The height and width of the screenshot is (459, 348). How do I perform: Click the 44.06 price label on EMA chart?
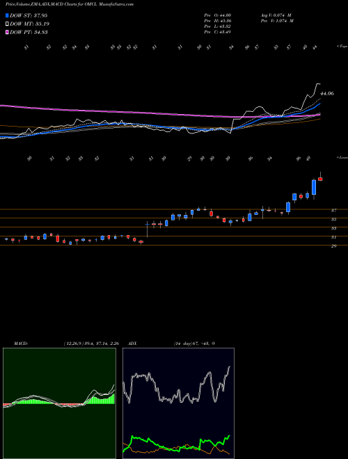[x=327, y=94]
